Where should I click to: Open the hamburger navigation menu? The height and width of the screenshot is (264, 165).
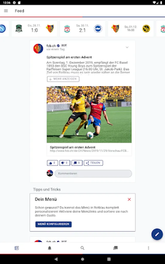6,11
